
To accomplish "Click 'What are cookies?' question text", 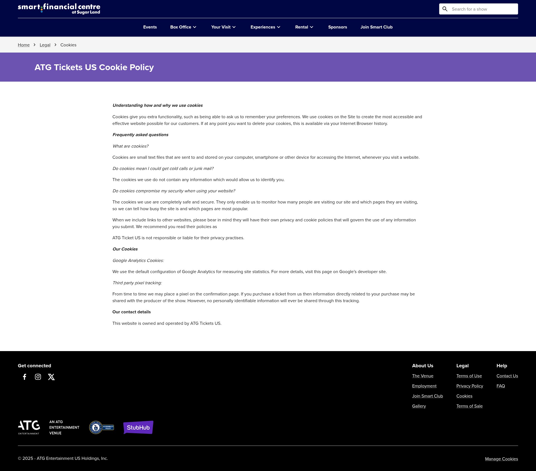I will pos(130,146).
